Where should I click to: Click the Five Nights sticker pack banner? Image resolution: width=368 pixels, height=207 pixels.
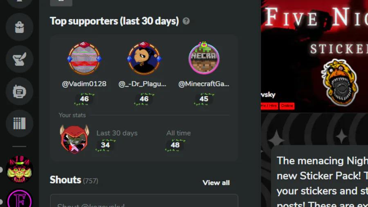(314, 56)
